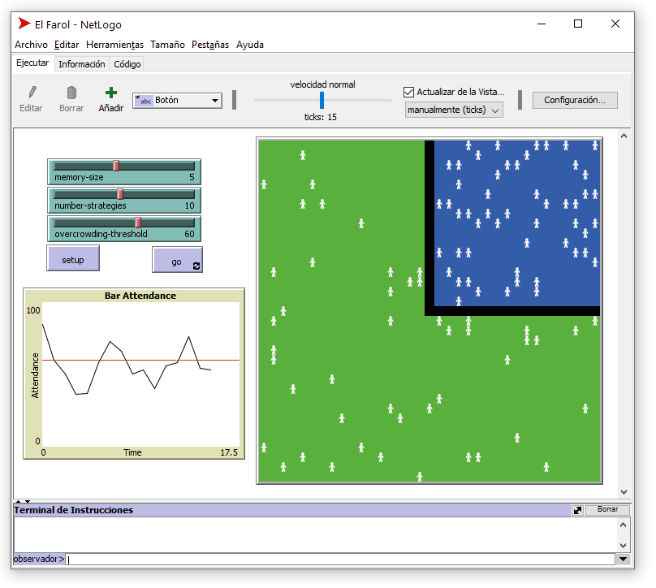Click Borrar in the Terminal de Instrucciones

tap(607, 509)
